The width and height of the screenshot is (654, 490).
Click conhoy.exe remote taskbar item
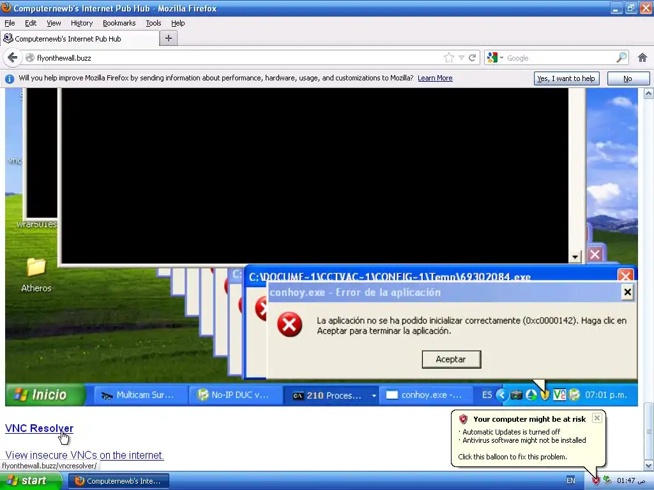point(425,395)
